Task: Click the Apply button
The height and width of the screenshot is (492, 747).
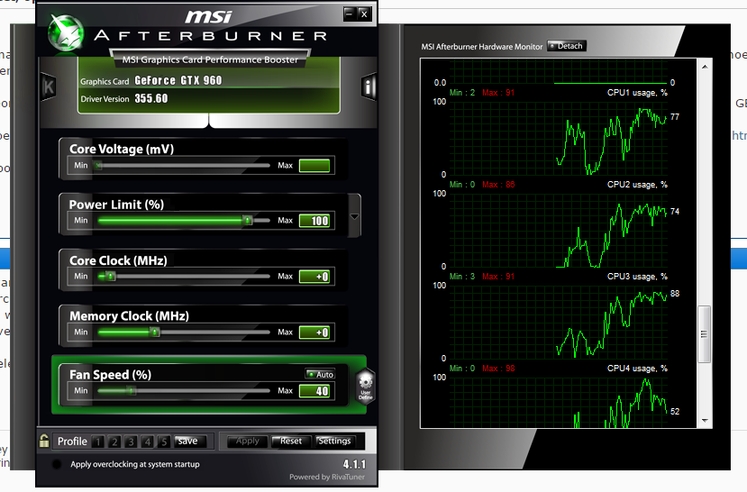Action: coord(247,441)
